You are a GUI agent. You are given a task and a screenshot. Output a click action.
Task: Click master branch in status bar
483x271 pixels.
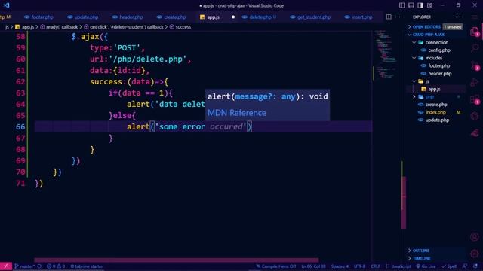[x=24, y=266]
